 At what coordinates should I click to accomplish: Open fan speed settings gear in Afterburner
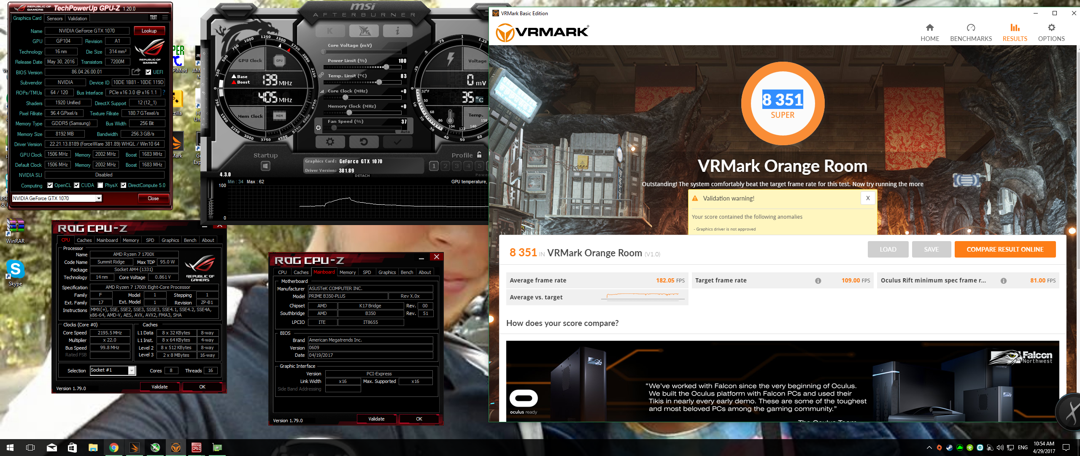319,128
